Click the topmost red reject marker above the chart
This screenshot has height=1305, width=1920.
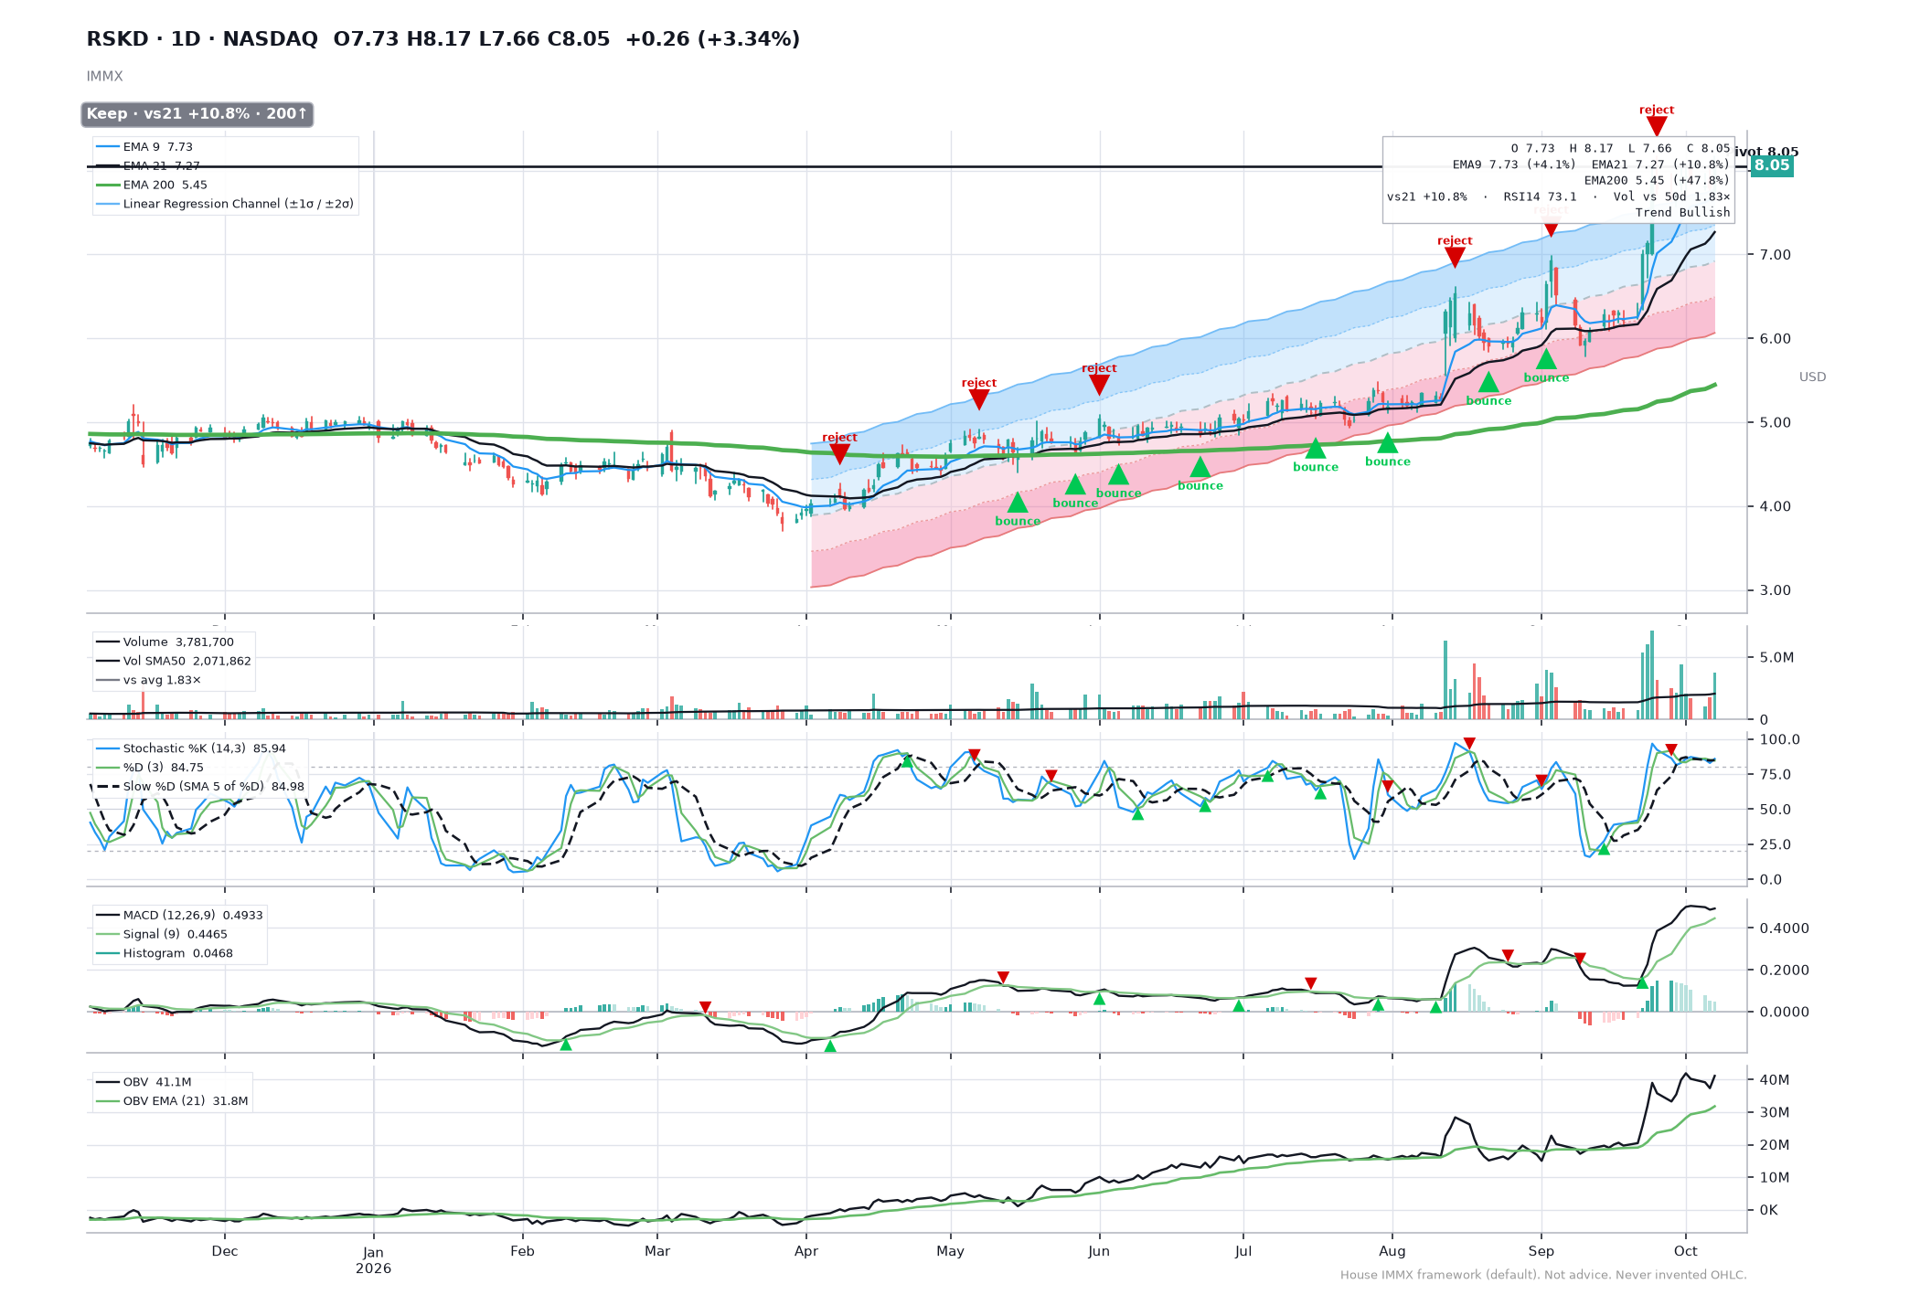[1656, 126]
